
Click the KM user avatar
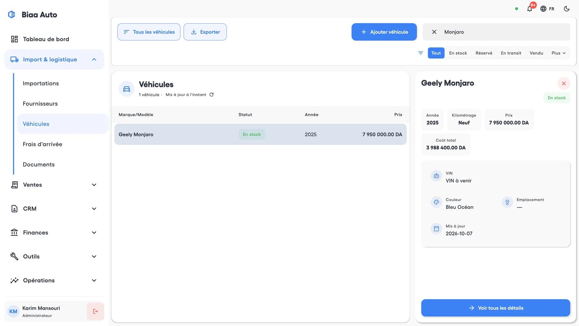[x=13, y=311]
